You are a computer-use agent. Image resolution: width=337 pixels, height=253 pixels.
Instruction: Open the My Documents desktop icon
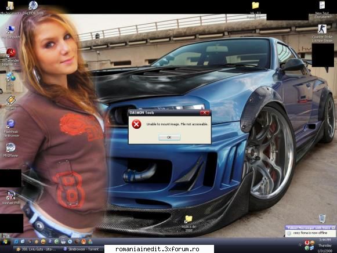coord(10,8)
